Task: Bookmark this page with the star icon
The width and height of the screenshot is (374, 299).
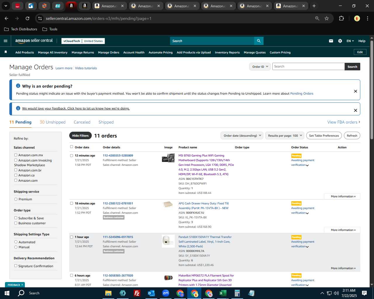Action: [x=327, y=18]
